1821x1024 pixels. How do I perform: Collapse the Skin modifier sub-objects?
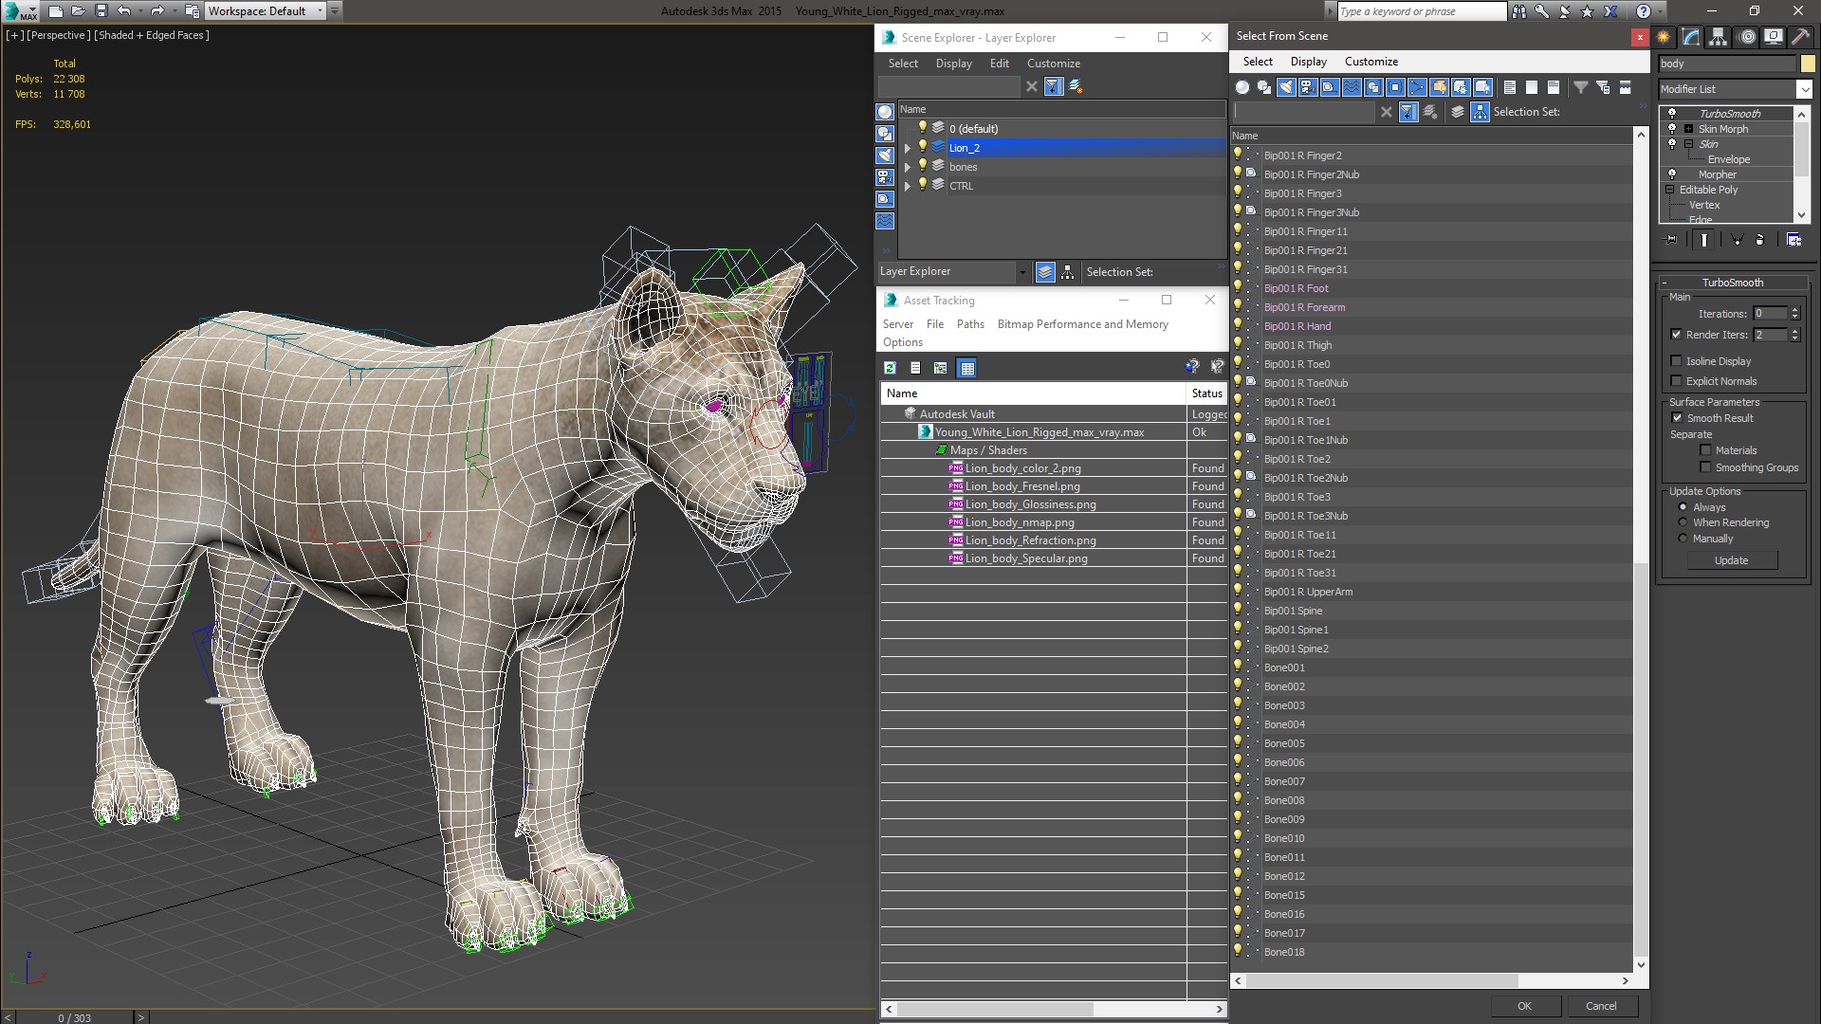tap(1688, 144)
